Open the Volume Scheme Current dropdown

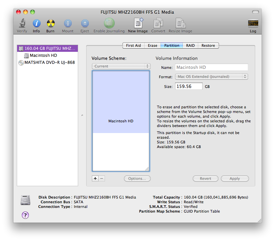tap(121, 66)
